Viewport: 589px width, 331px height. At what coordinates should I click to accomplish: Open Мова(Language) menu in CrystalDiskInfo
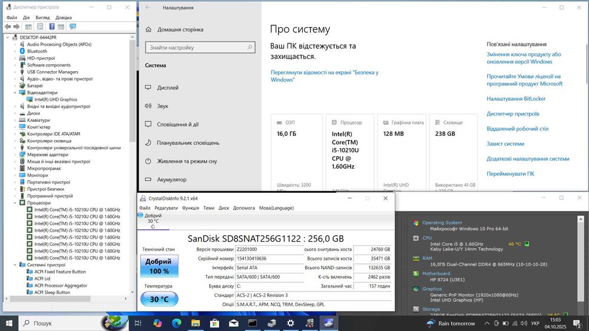[x=276, y=208]
